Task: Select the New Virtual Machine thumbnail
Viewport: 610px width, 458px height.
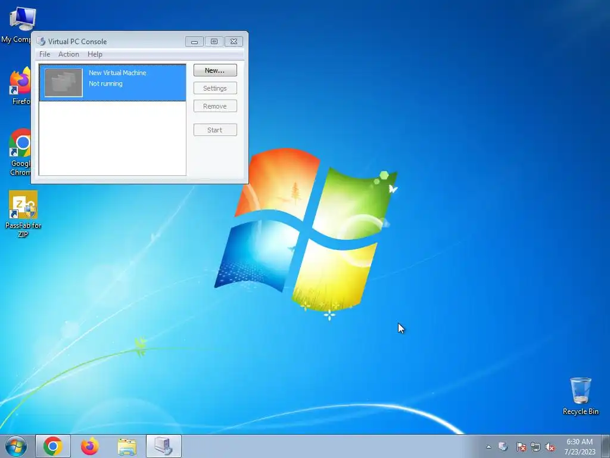Action: click(64, 82)
